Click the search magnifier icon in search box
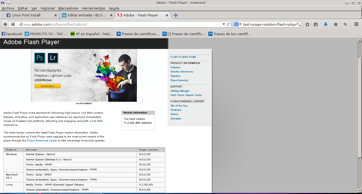The height and width of the screenshot is (194, 362). [x=298, y=24]
